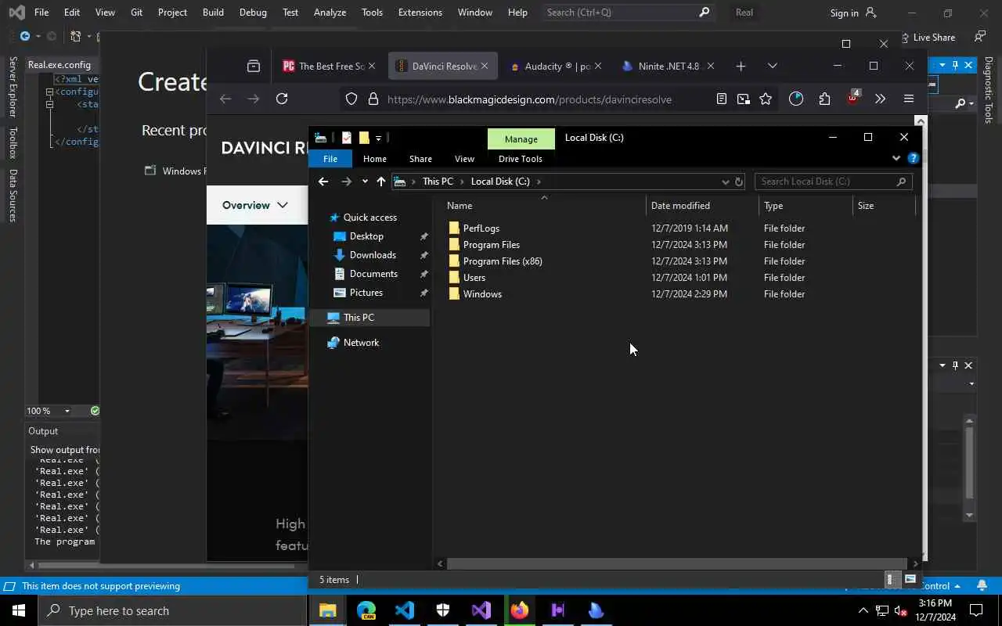Open Microsoft Edge from the taskbar
This screenshot has width=1002, height=626.
tap(366, 610)
